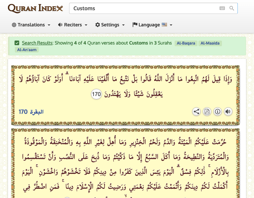Select the Al-An'aam surah tag
The height and width of the screenshot is (198, 254).
coord(26,50)
